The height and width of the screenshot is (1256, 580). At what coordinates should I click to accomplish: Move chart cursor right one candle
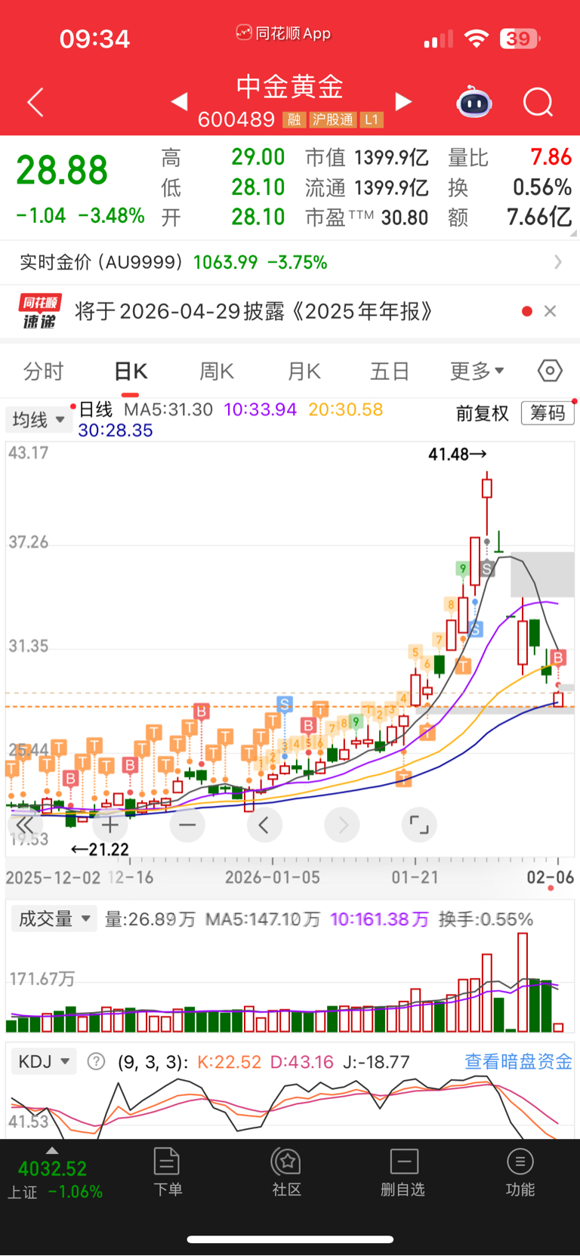(342, 825)
